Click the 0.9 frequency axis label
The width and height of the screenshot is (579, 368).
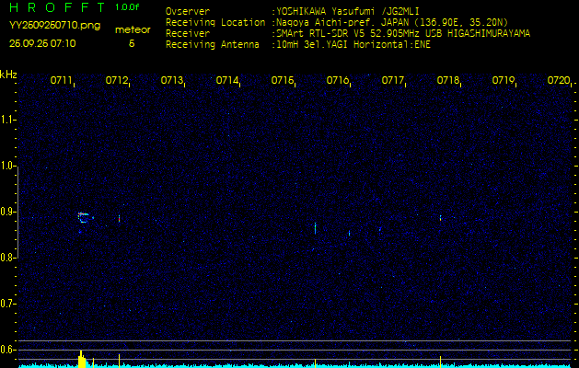tap(8, 212)
